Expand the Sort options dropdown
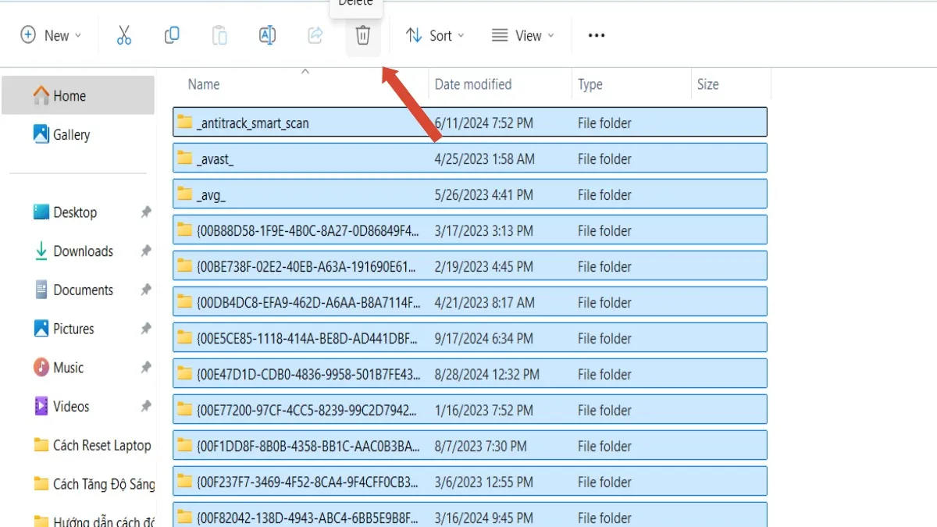The image size is (937, 527). coord(435,35)
